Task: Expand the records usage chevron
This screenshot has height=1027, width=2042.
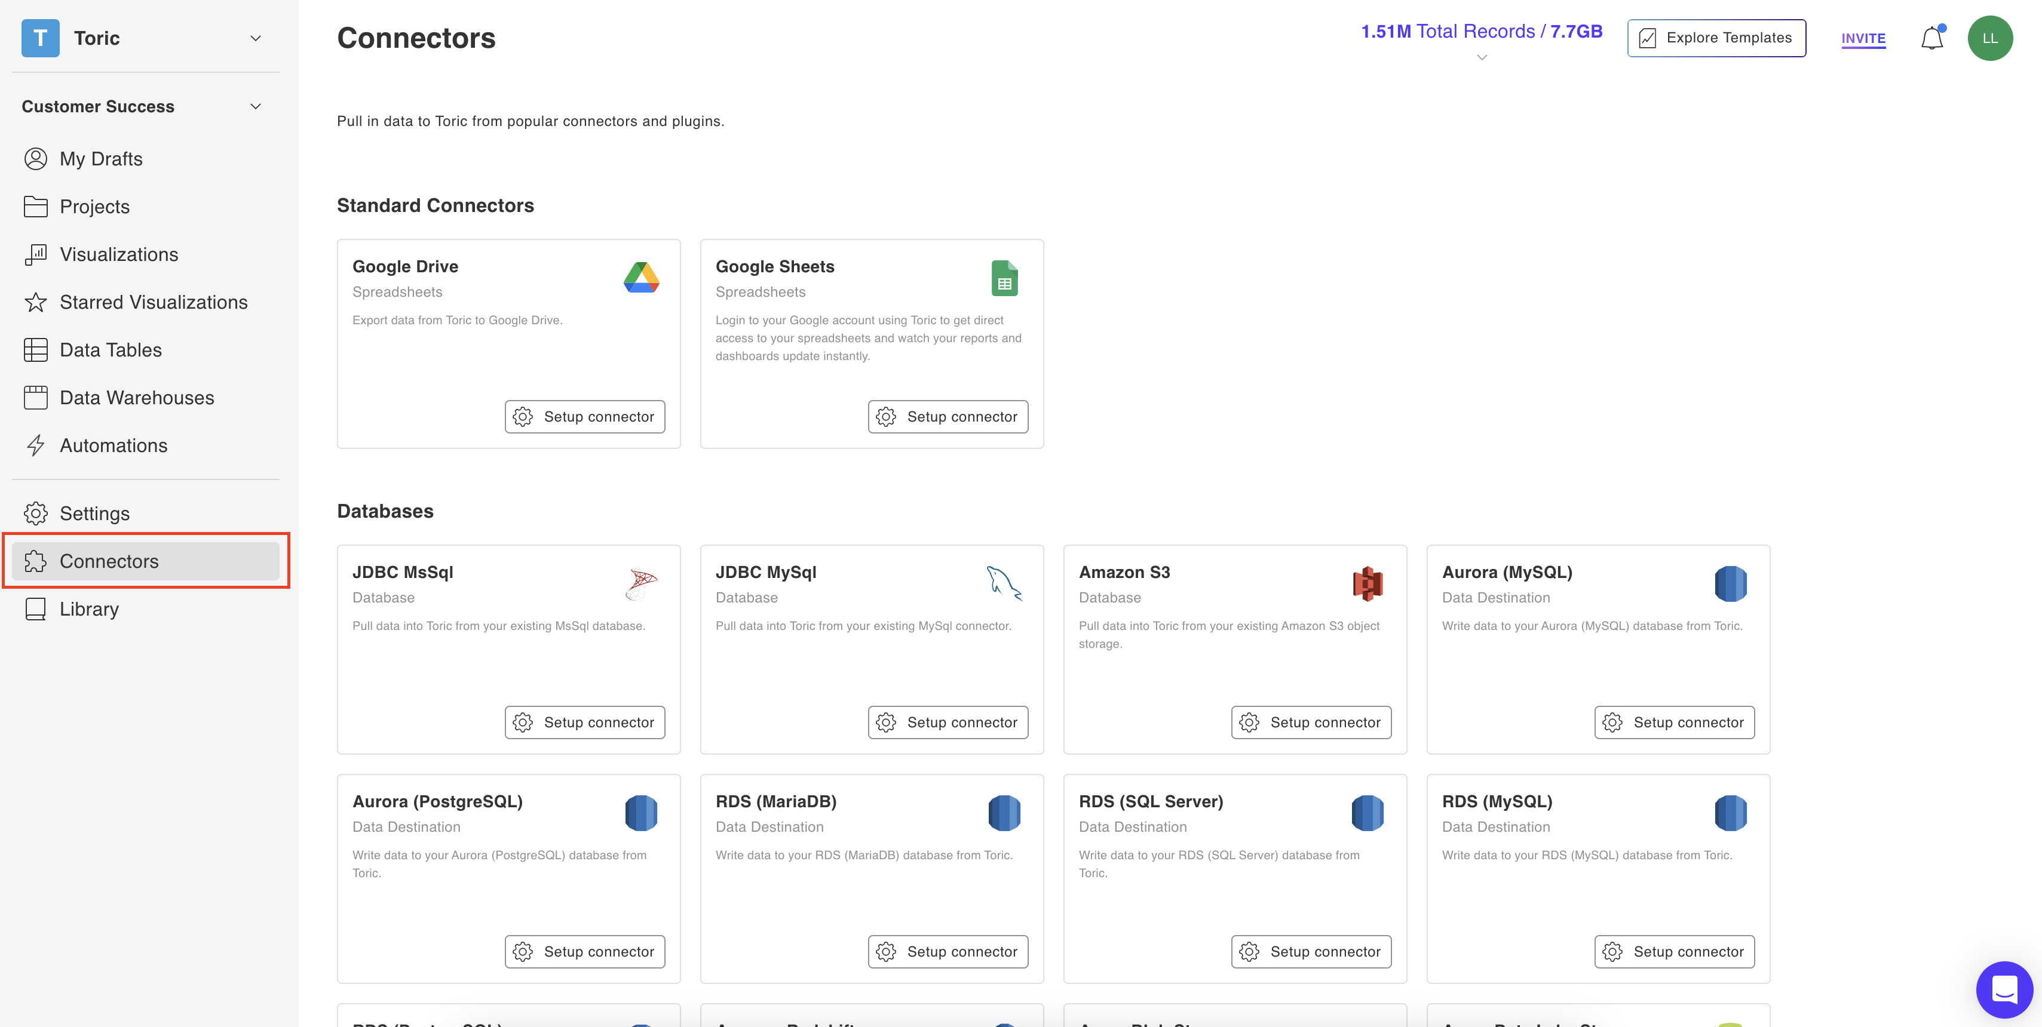Action: [1482, 57]
